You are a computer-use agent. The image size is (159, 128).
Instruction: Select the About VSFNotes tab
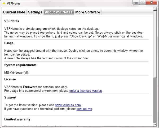click(59, 12)
